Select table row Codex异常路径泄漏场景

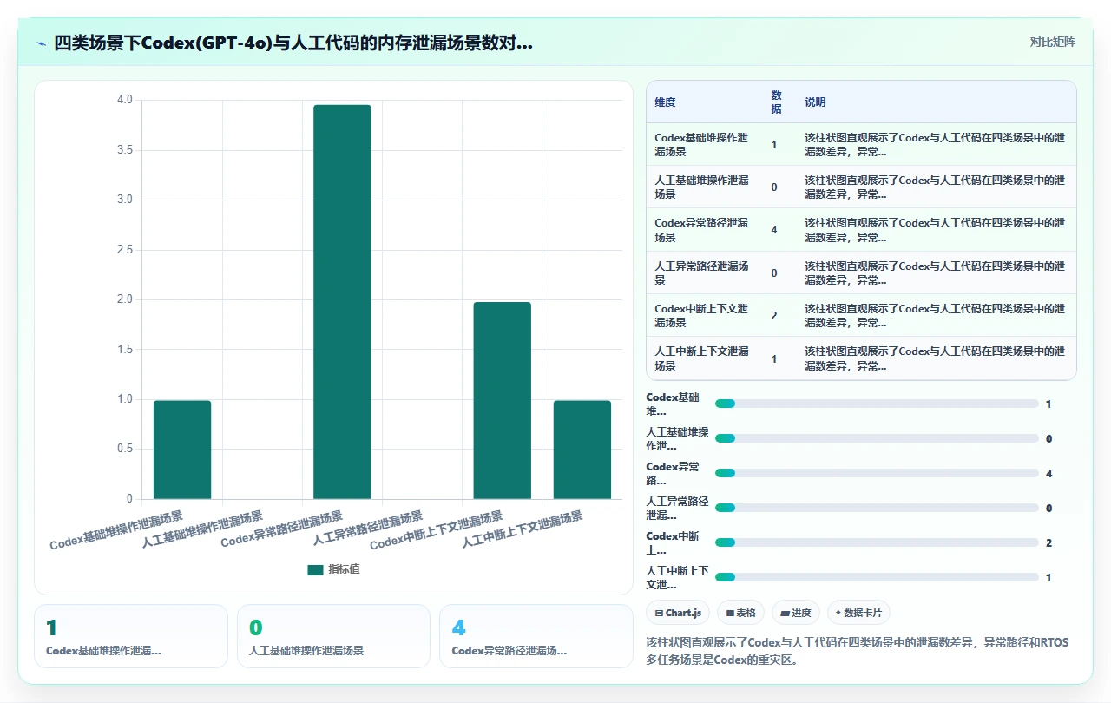tap(861, 229)
